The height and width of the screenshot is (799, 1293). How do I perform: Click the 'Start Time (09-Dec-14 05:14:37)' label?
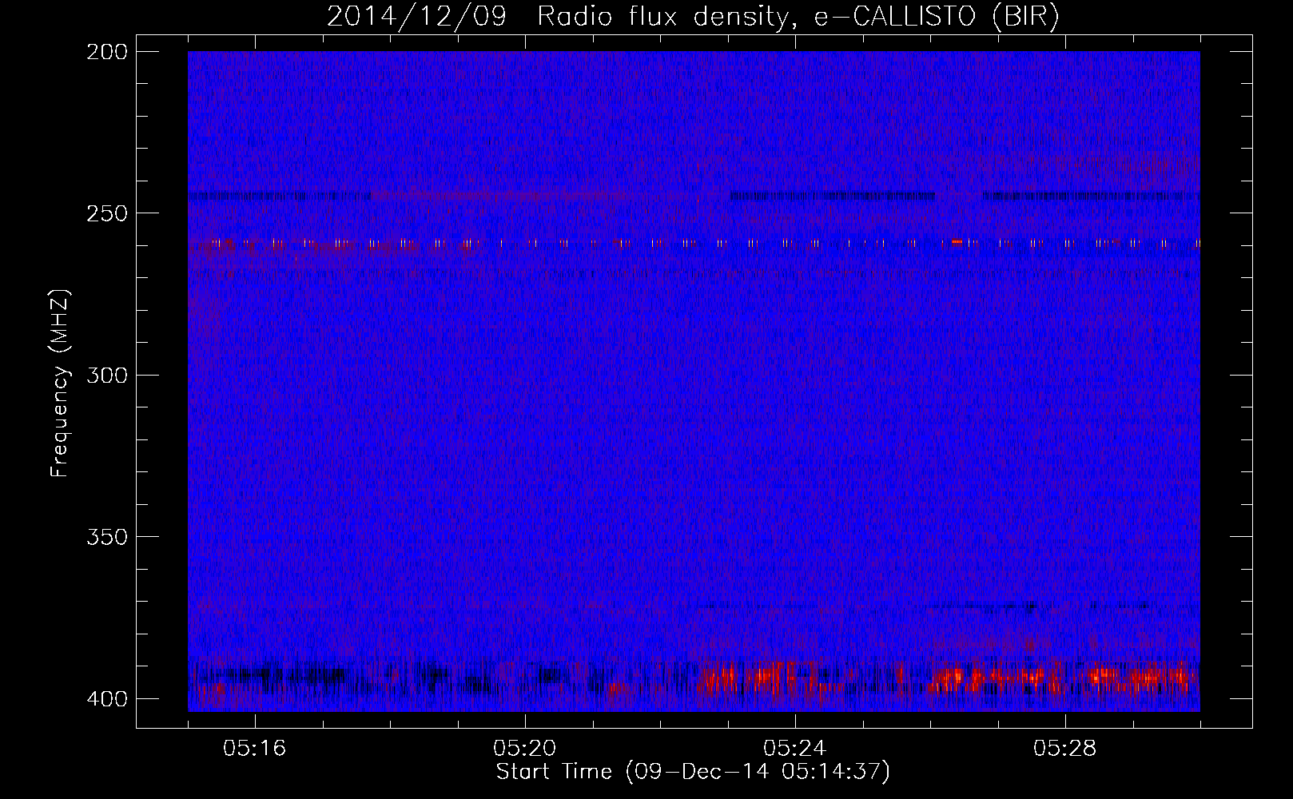coord(693,772)
